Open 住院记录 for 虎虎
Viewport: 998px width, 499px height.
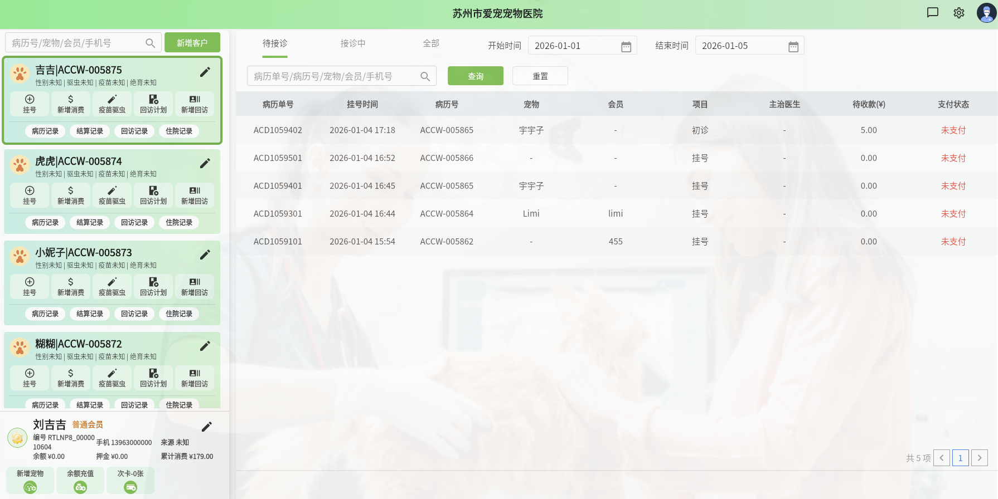coord(179,222)
